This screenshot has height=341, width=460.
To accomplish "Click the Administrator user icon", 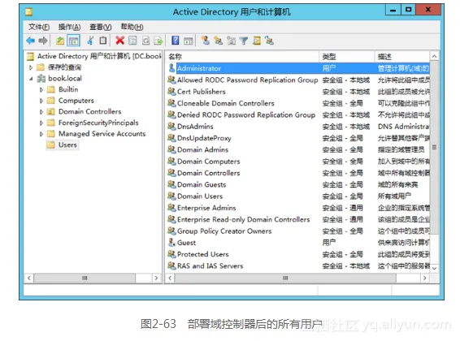I will click(x=172, y=68).
